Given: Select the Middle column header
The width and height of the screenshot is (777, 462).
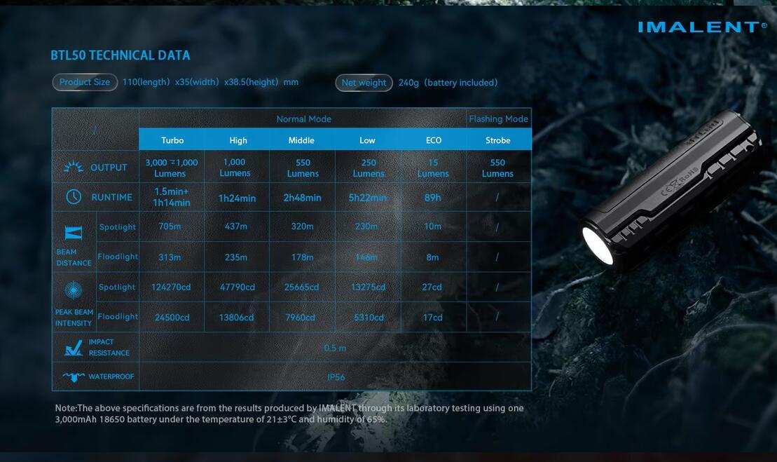Looking at the screenshot, I should (301, 140).
